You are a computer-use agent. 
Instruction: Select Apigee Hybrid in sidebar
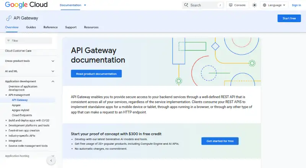click(x=21, y=110)
